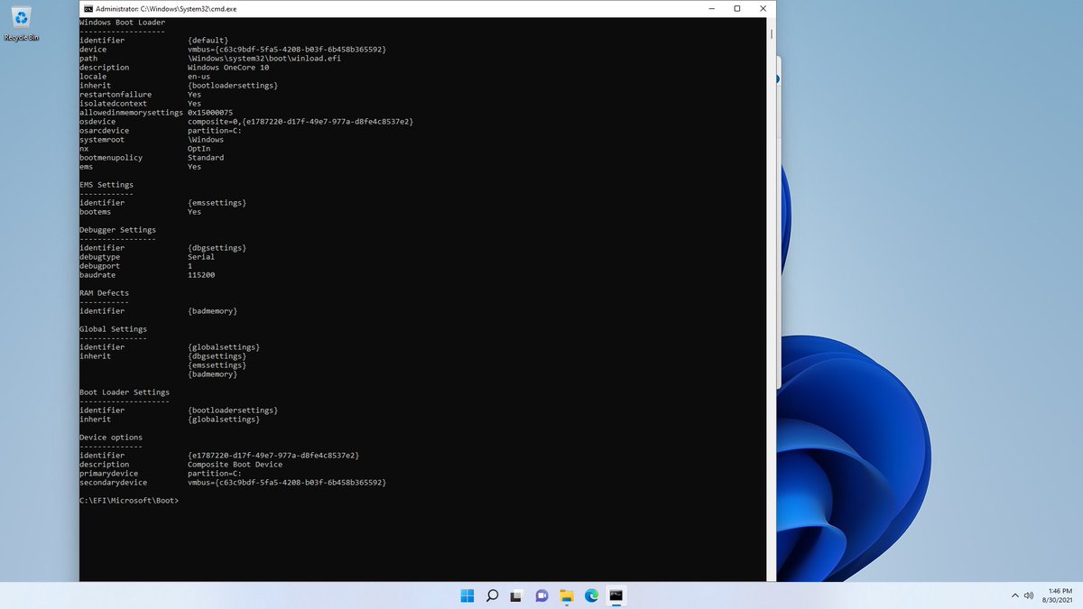Open Recycle Bin on the desktop

[x=22, y=24]
